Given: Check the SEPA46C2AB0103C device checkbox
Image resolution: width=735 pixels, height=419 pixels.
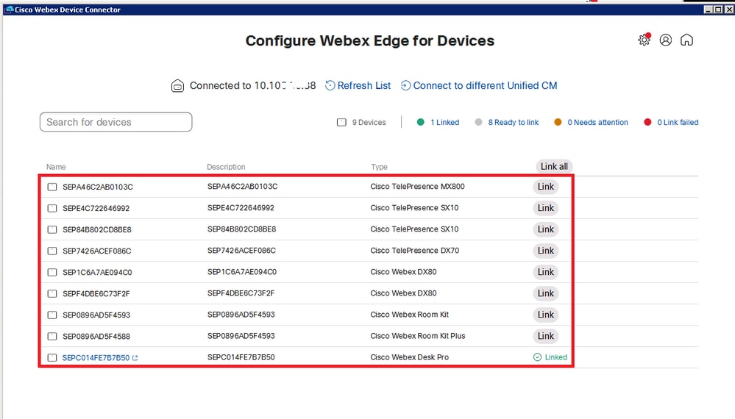Looking at the screenshot, I should tap(52, 187).
